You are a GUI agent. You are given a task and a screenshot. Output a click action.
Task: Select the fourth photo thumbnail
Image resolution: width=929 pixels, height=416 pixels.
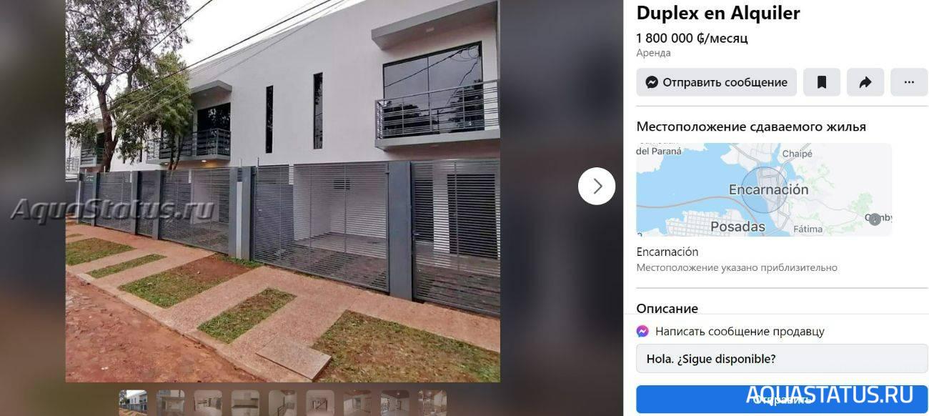[x=245, y=403]
